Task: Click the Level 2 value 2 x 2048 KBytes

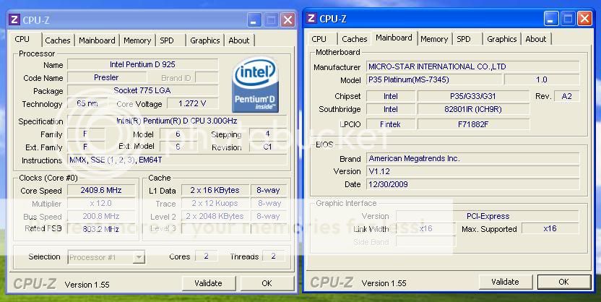Action: point(215,216)
